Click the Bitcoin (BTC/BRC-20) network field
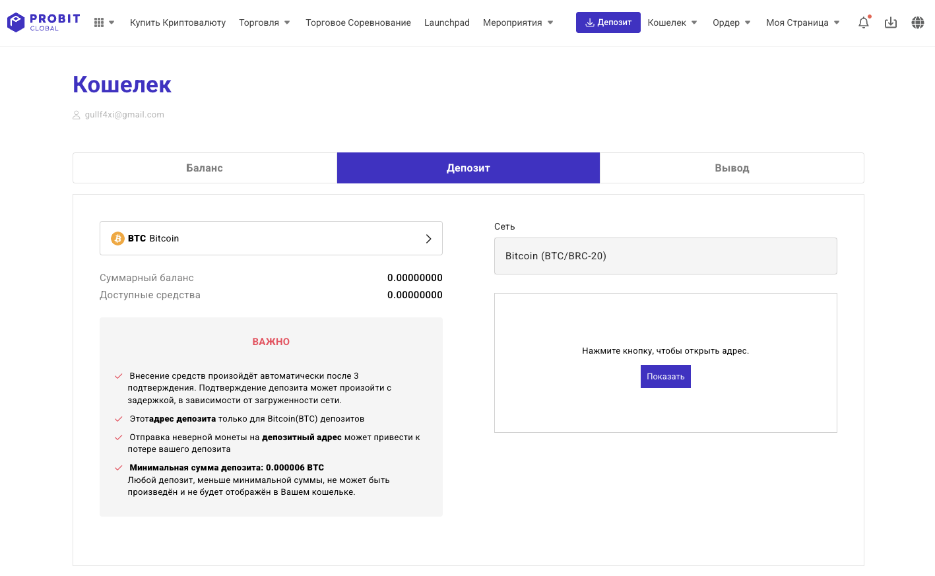This screenshot has height=576, width=935. (x=665, y=256)
